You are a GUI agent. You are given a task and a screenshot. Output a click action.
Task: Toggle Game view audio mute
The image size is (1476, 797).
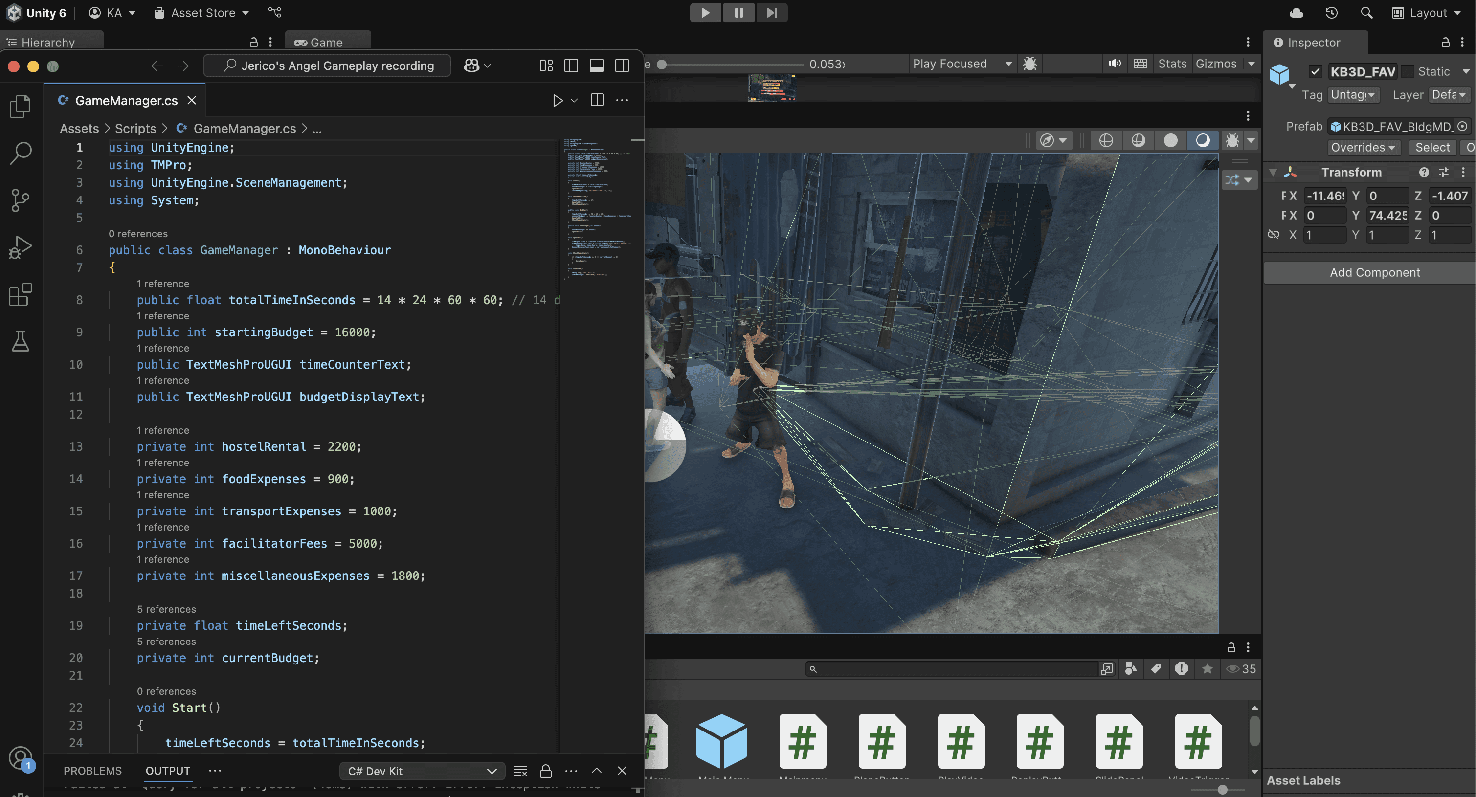coord(1115,64)
